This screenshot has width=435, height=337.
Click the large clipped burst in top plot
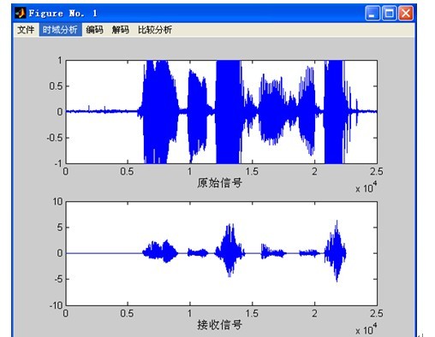point(228,112)
